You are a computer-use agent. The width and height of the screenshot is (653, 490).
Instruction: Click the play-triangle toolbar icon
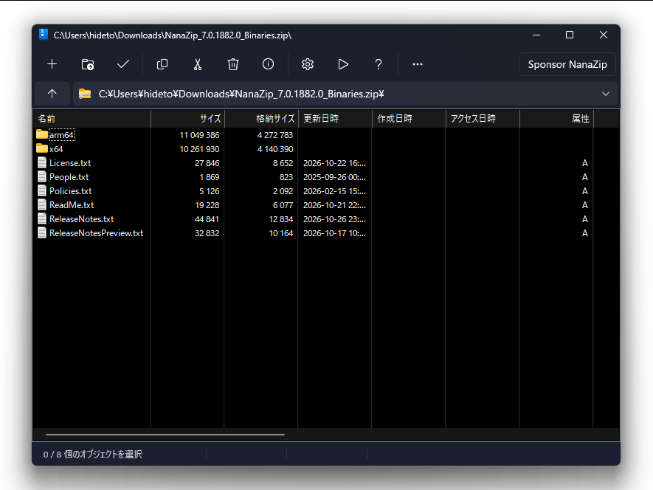(343, 64)
